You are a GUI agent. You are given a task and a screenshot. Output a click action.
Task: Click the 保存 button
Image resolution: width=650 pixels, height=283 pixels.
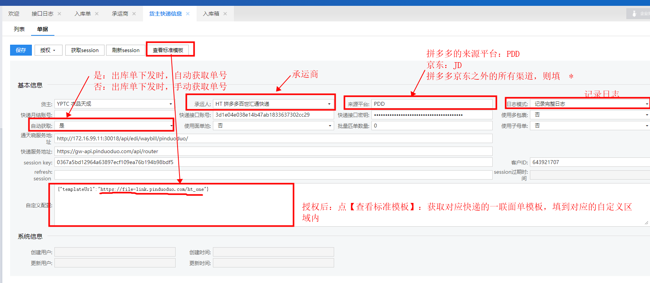(21, 50)
